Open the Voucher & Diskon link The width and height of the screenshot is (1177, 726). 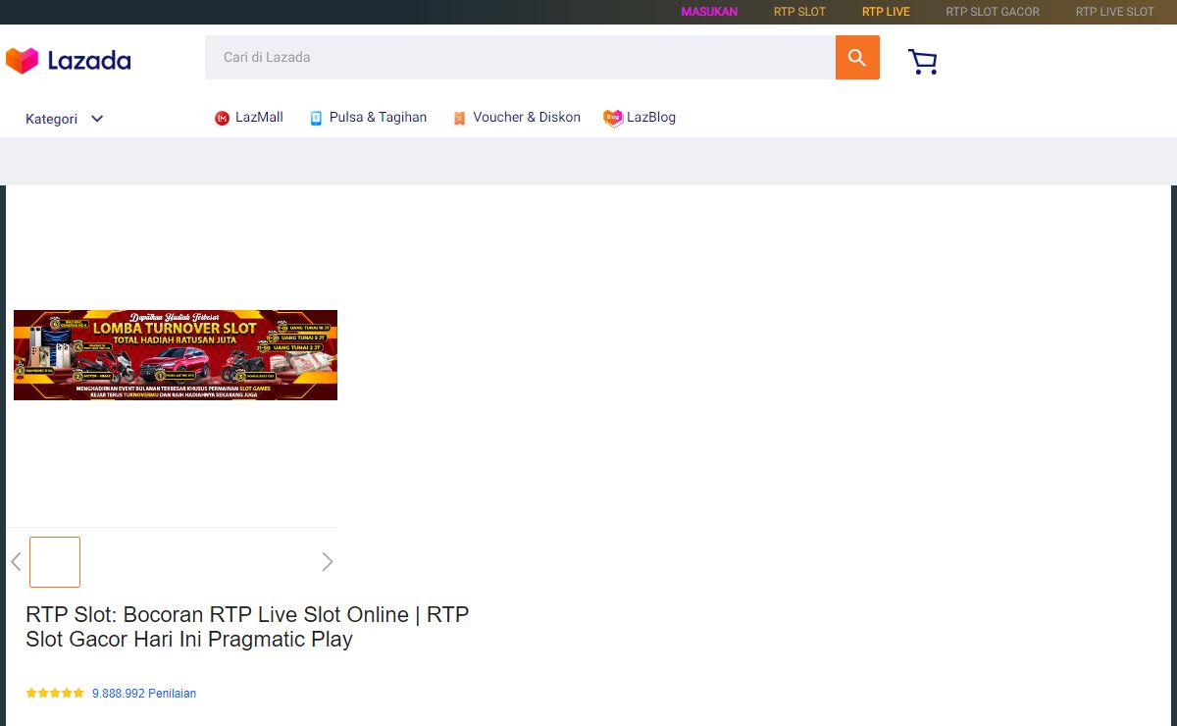click(527, 117)
